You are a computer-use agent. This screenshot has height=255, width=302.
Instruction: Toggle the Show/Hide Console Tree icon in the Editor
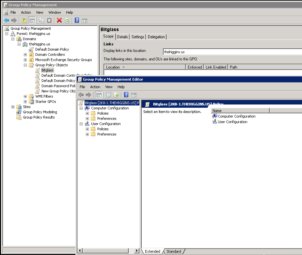tap(99, 95)
